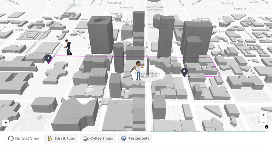This screenshot has width=272, height=145.
Task: Click the zoom in plus button
Action: coord(263,115)
